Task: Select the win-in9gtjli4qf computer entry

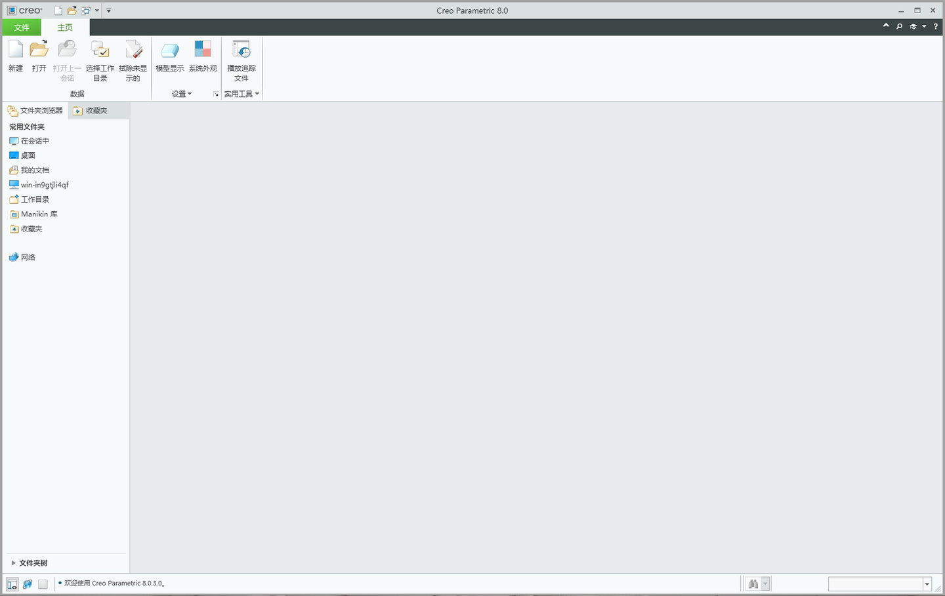Action: tap(39, 185)
